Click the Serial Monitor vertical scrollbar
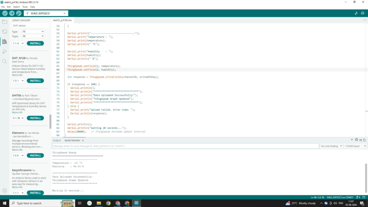The height and width of the screenshot is (207, 368). (x=366, y=178)
